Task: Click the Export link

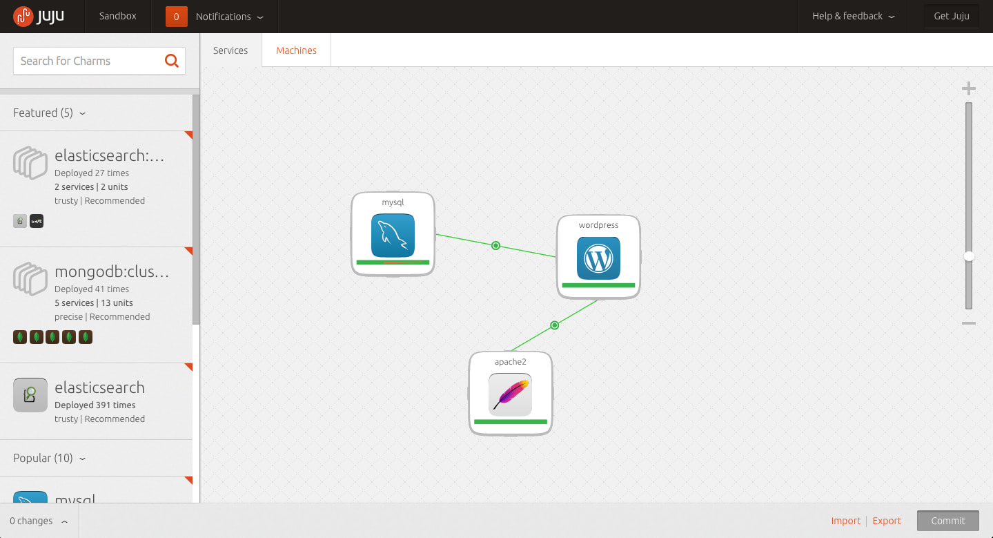Action: [887, 521]
